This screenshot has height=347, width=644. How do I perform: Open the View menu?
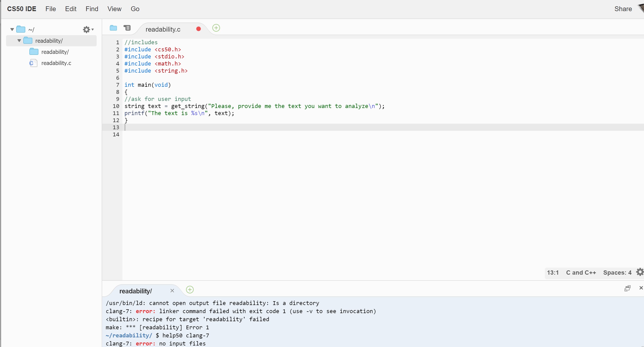114,9
